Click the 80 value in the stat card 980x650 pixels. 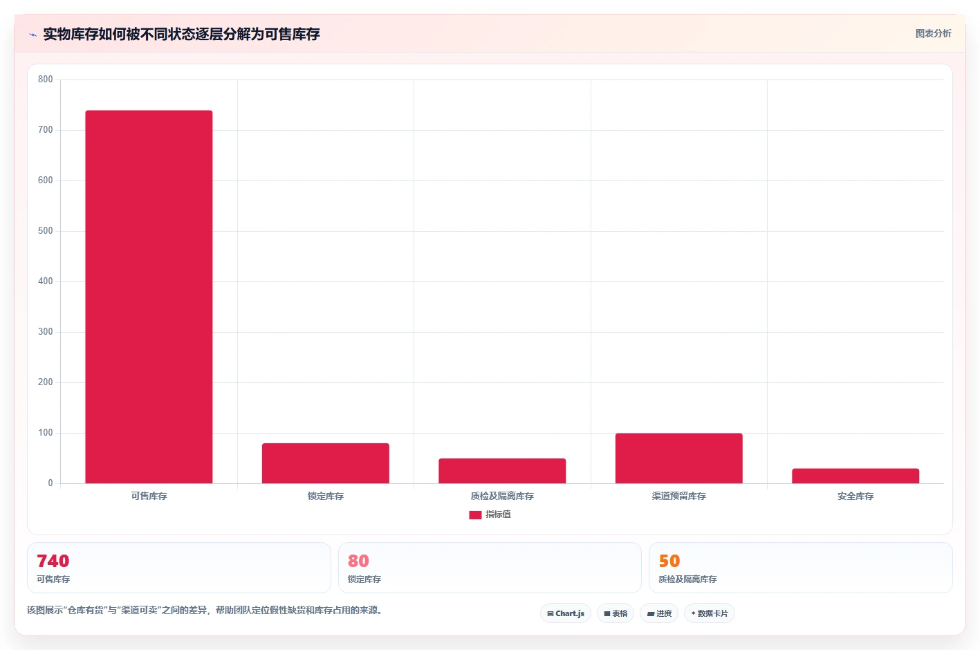click(358, 561)
